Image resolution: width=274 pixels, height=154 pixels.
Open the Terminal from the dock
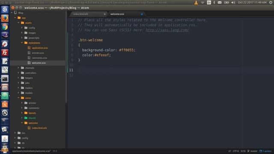(5, 79)
